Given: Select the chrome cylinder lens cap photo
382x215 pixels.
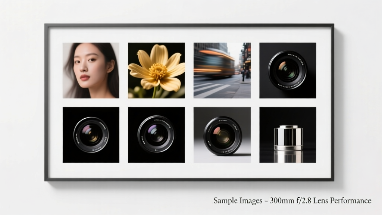Looking at the screenshot, I should [288, 135].
